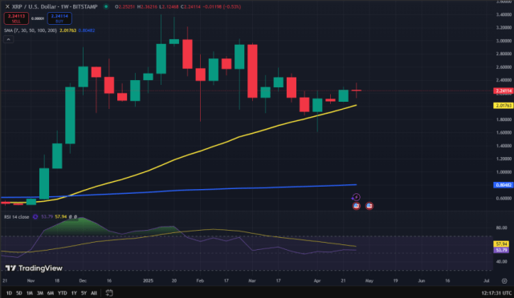514x298 pixels.
Task: Click the high price H2.36216 value
Action: point(147,6)
